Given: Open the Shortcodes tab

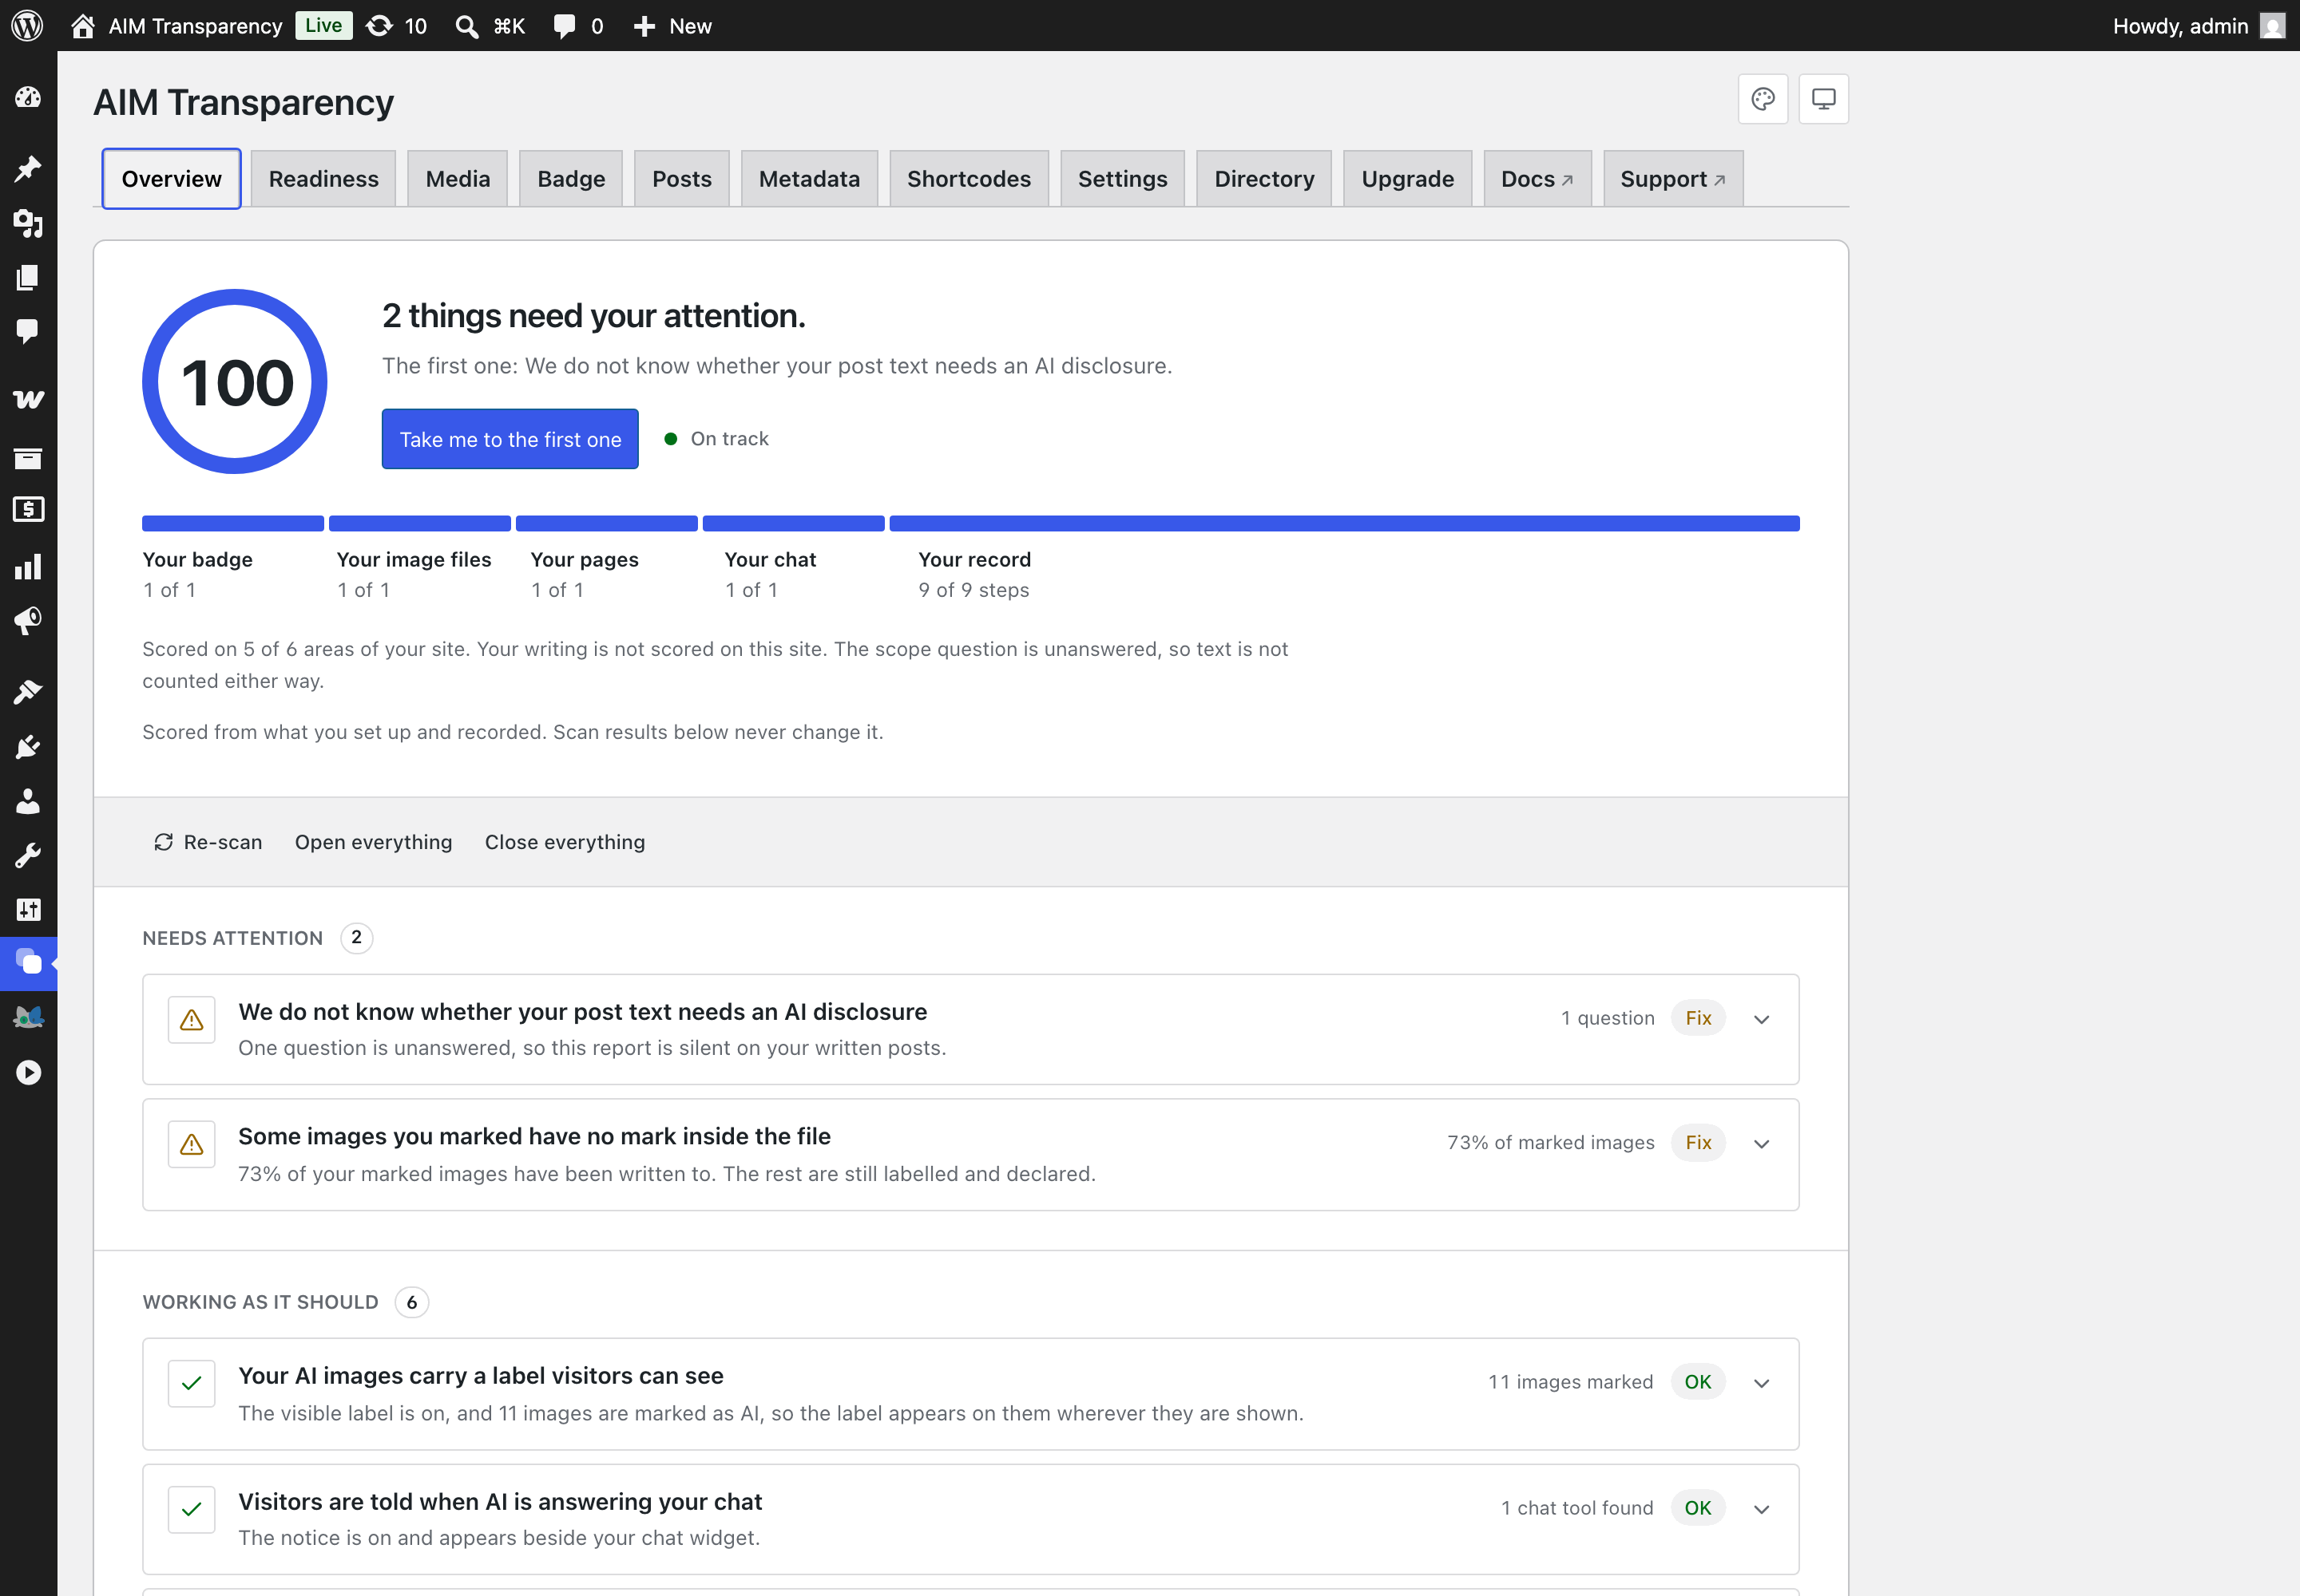Looking at the screenshot, I should point(969,179).
